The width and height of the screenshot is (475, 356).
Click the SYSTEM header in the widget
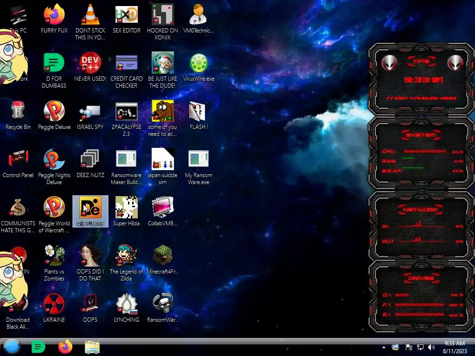click(x=421, y=135)
